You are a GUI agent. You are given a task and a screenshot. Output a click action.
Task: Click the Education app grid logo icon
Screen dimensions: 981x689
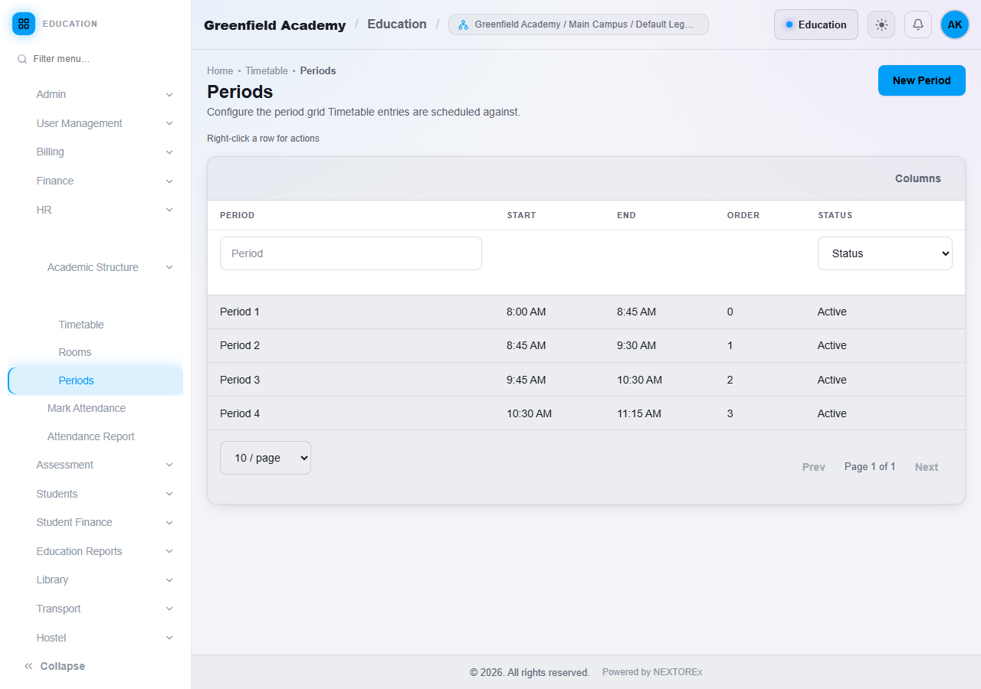24,24
